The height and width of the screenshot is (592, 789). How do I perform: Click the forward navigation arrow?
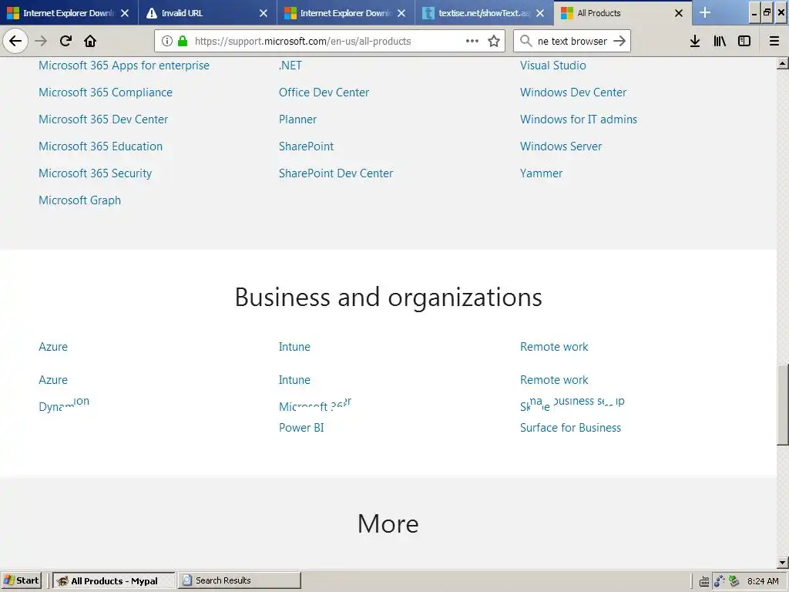pos(41,41)
